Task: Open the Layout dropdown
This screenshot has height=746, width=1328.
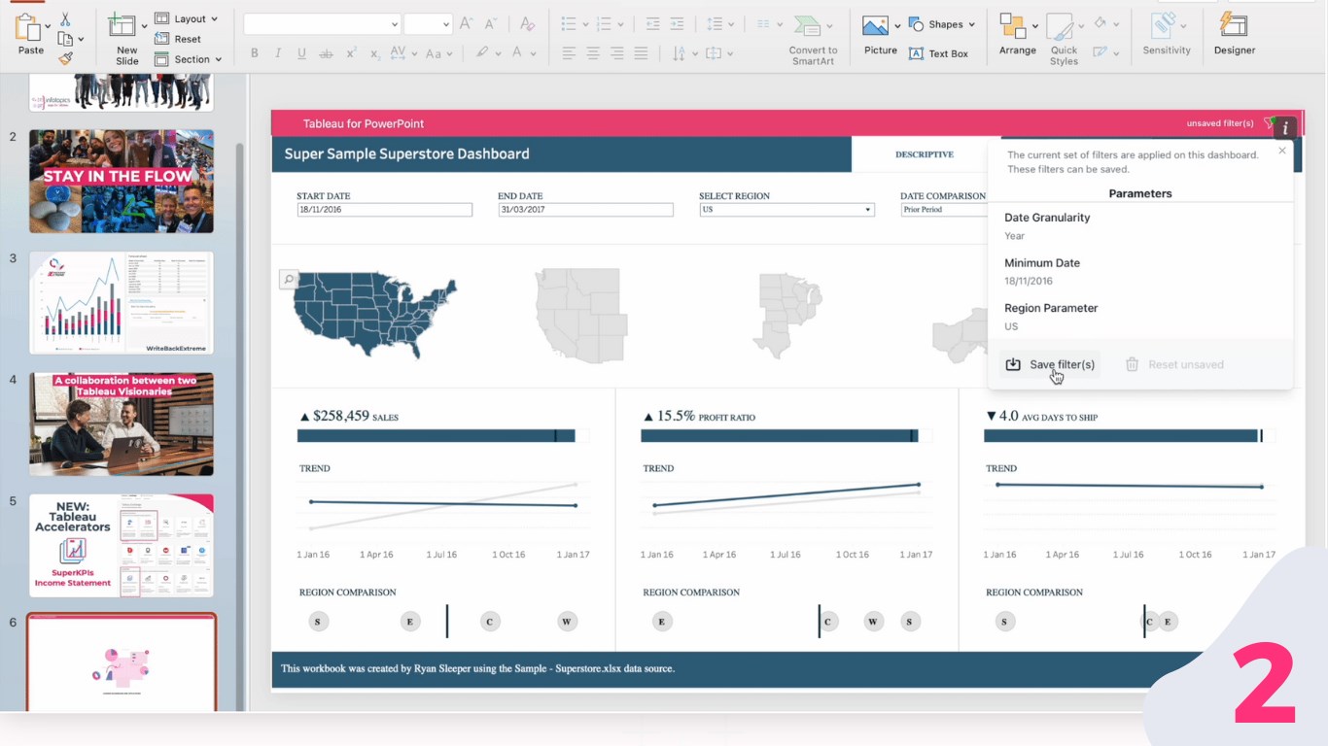Action: [186, 18]
